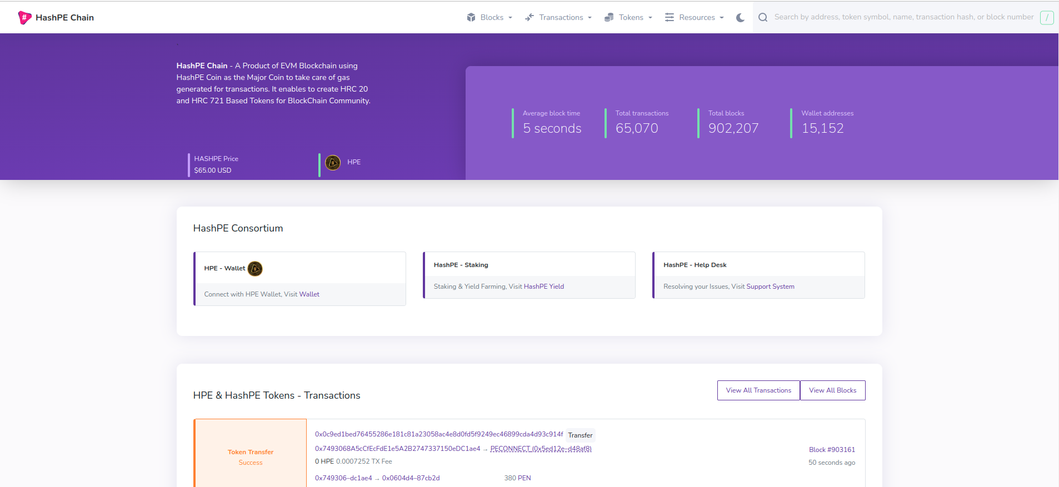The height and width of the screenshot is (487, 1059).
Task: Open the Support System link
Action: [x=771, y=287]
